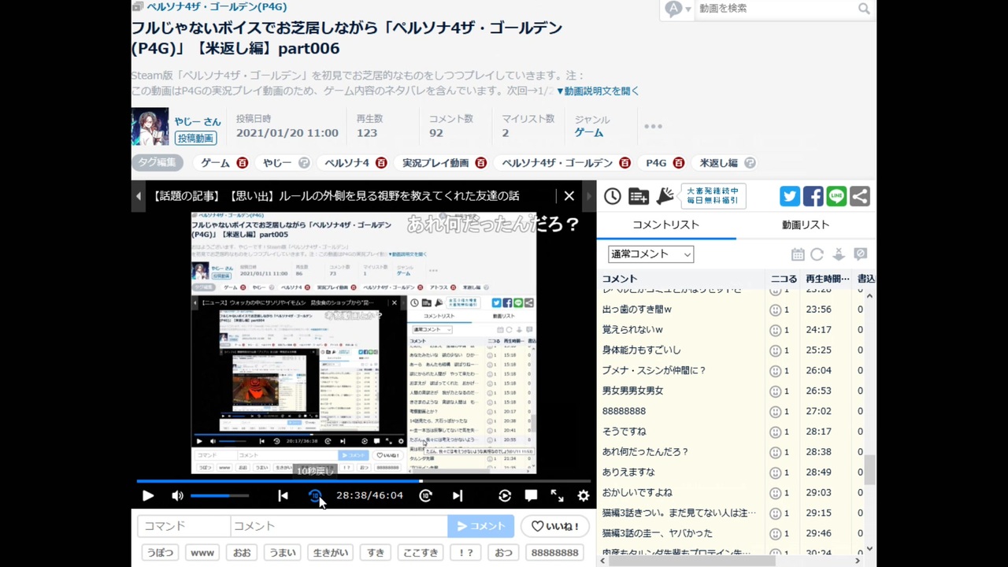Sort by コメント column header
1008x567 pixels.
tap(681, 279)
